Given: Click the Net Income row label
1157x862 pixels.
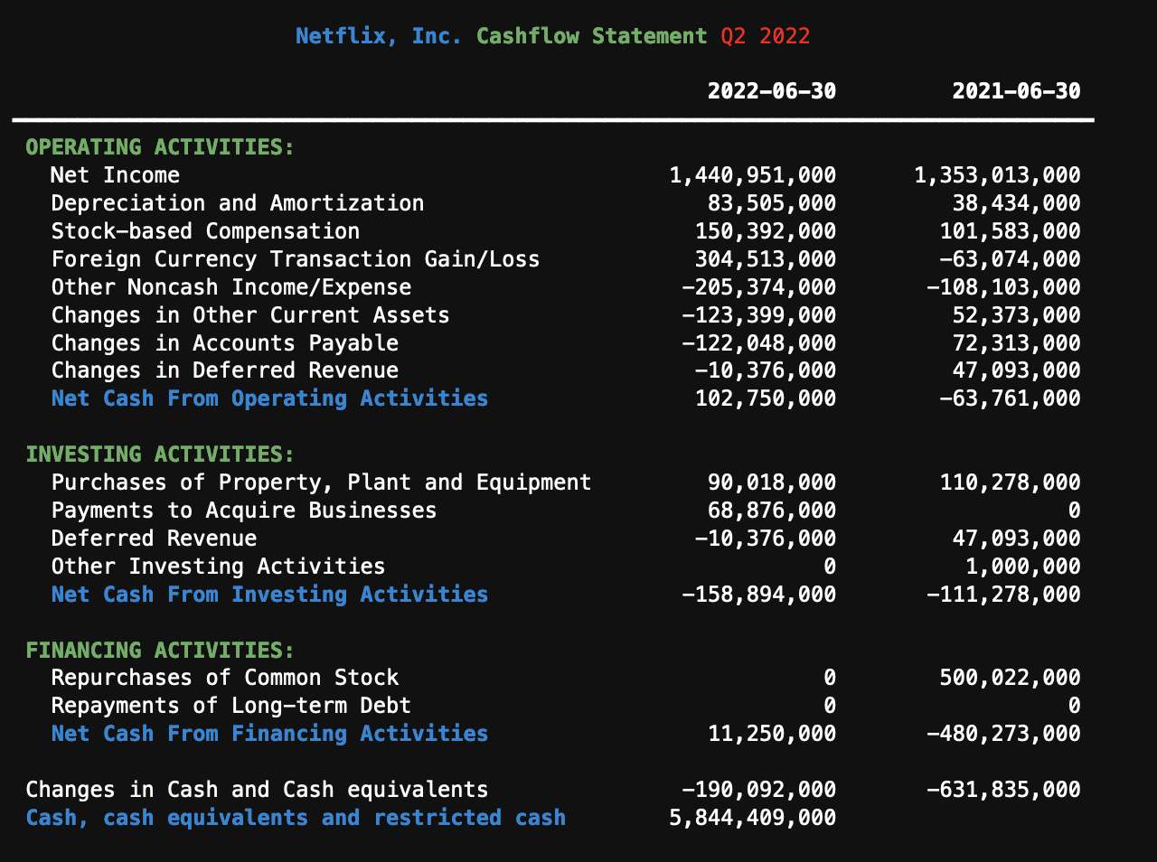Looking at the screenshot, I should pos(115,175).
